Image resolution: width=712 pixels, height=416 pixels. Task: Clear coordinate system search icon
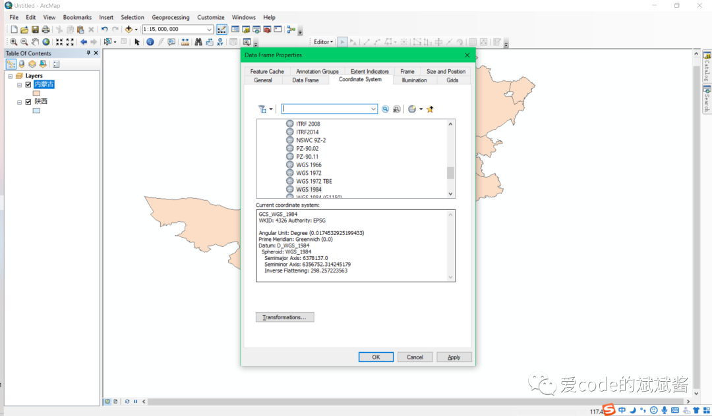coord(396,109)
